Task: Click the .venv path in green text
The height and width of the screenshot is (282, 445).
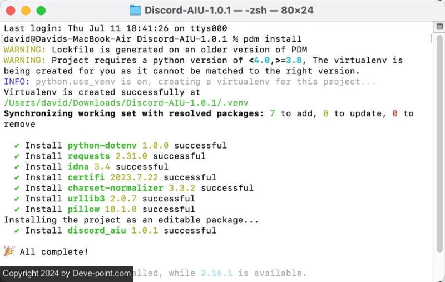Action: 126,103
